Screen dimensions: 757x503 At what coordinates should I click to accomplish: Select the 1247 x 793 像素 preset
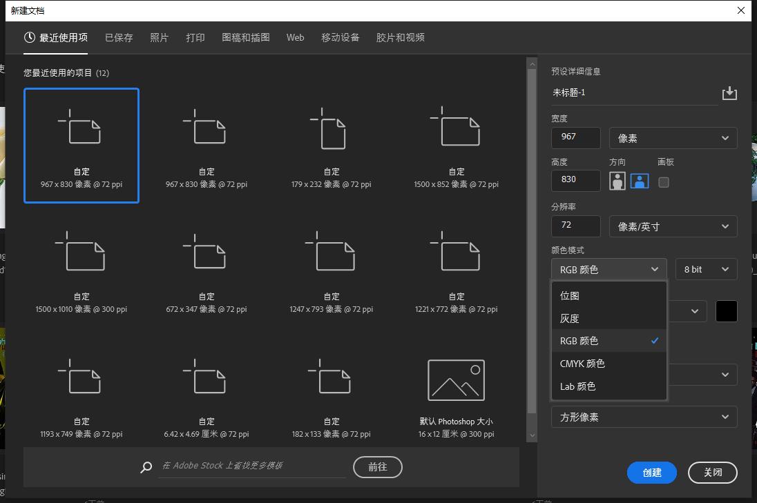[332, 270]
